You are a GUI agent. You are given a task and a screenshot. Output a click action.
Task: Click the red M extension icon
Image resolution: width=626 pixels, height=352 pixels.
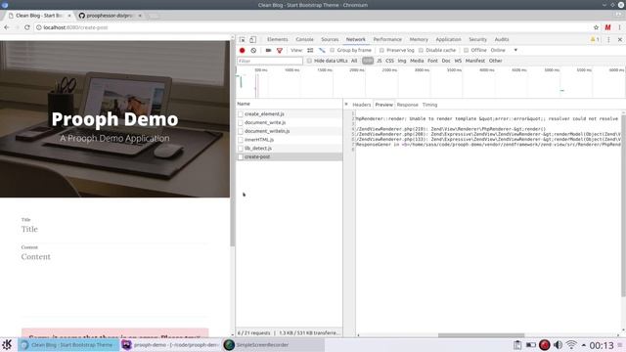click(x=607, y=27)
